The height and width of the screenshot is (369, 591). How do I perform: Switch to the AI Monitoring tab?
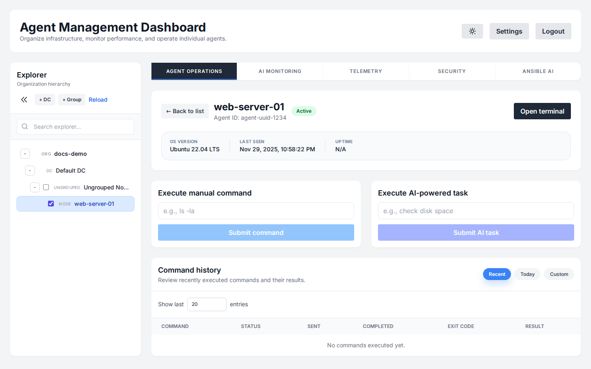coord(280,71)
